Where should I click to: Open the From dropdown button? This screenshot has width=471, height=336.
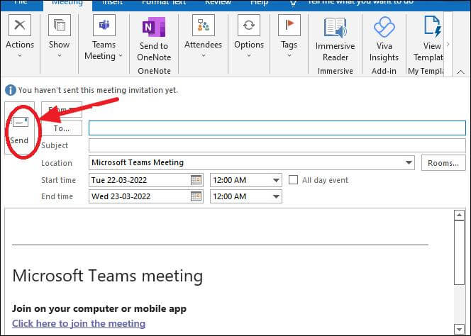tap(62, 109)
